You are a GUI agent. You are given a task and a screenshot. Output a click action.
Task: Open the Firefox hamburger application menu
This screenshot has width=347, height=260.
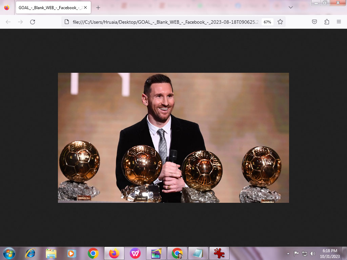[339, 22]
